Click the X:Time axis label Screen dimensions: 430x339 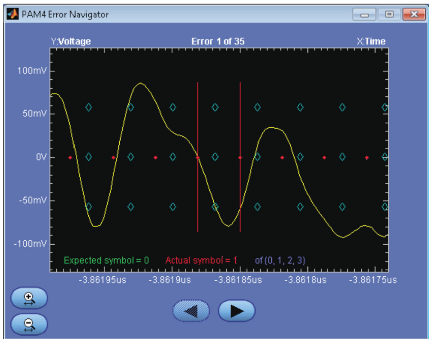[370, 41]
